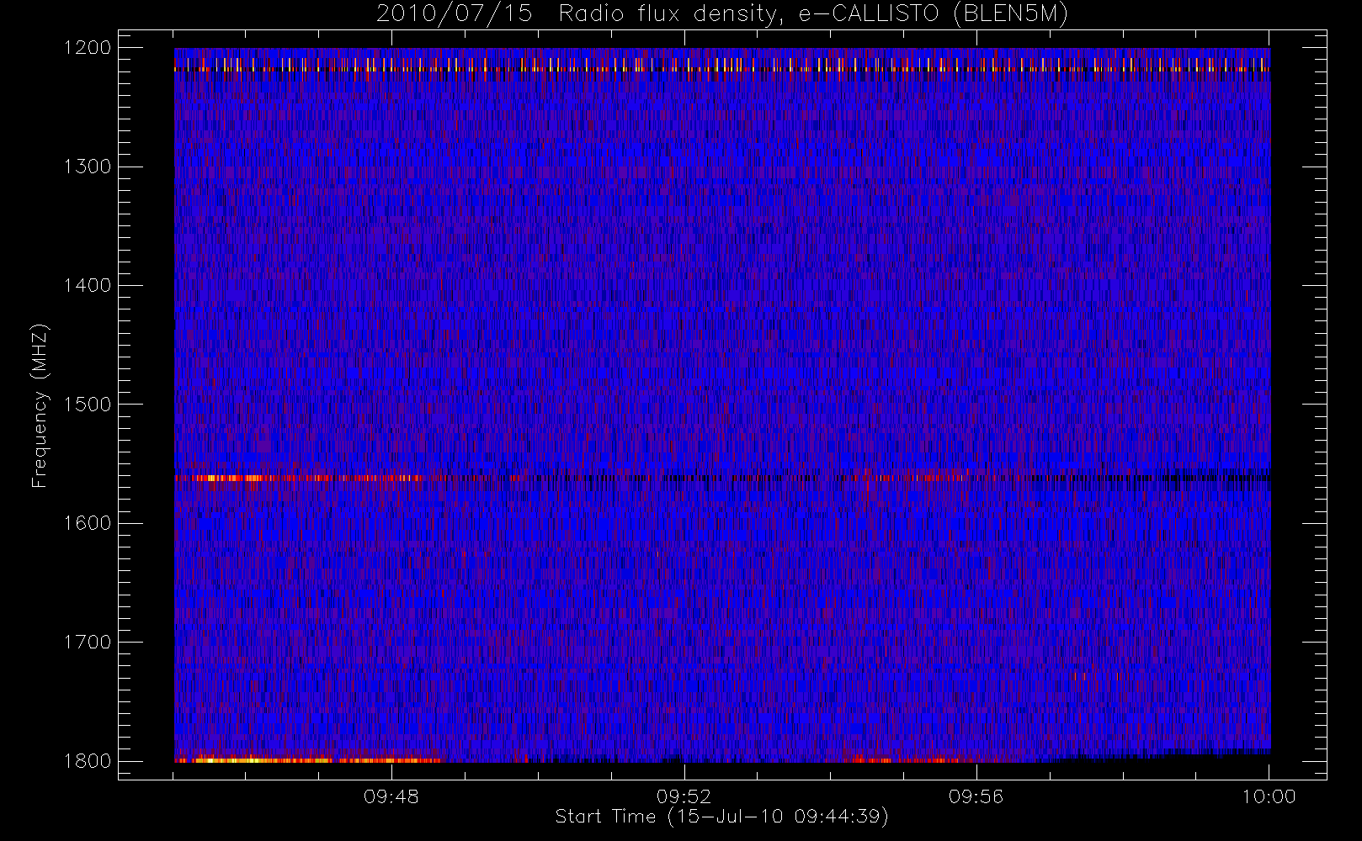This screenshot has height=841, width=1362.
Task: Click the 10:00 time tick label
Action: click(1269, 796)
